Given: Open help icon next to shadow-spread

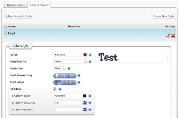Looking at the screenshot, I should [x=90, y=110].
